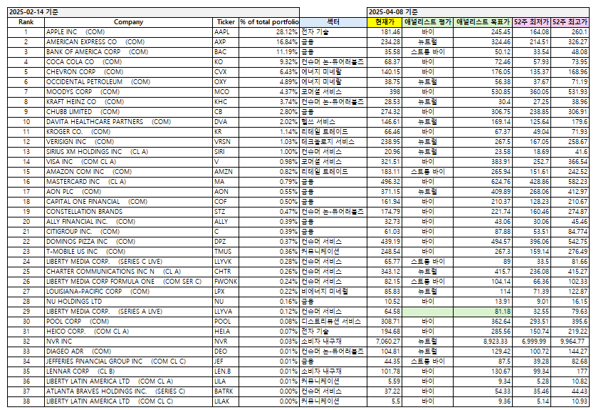596x410 pixels.
Task: Select the 'COCA COLA CO' company cell
Action: [128, 61]
